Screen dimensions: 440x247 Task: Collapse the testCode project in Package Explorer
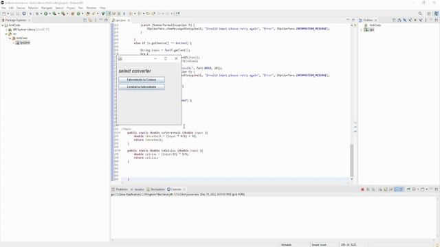(x=3, y=25)
